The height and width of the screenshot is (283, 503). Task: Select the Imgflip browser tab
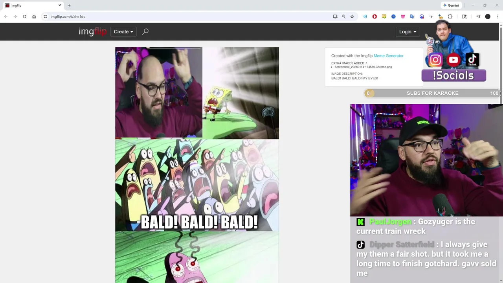click(33, 6)
